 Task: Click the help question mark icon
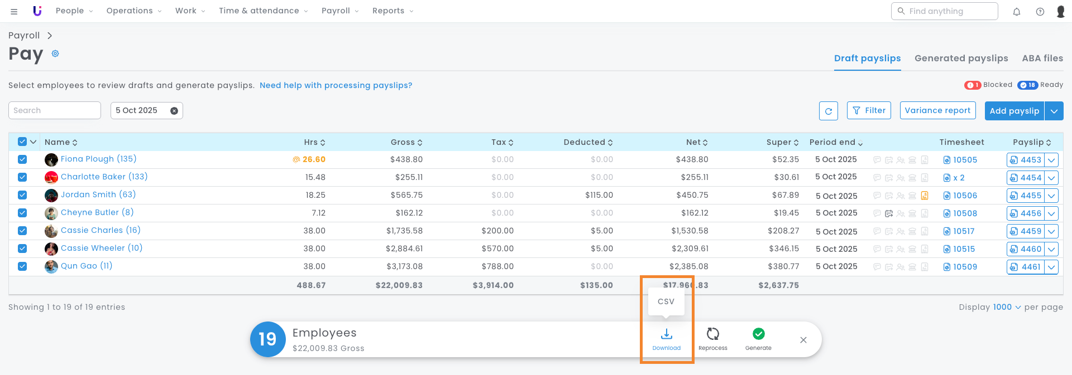tap(1040, 12)
